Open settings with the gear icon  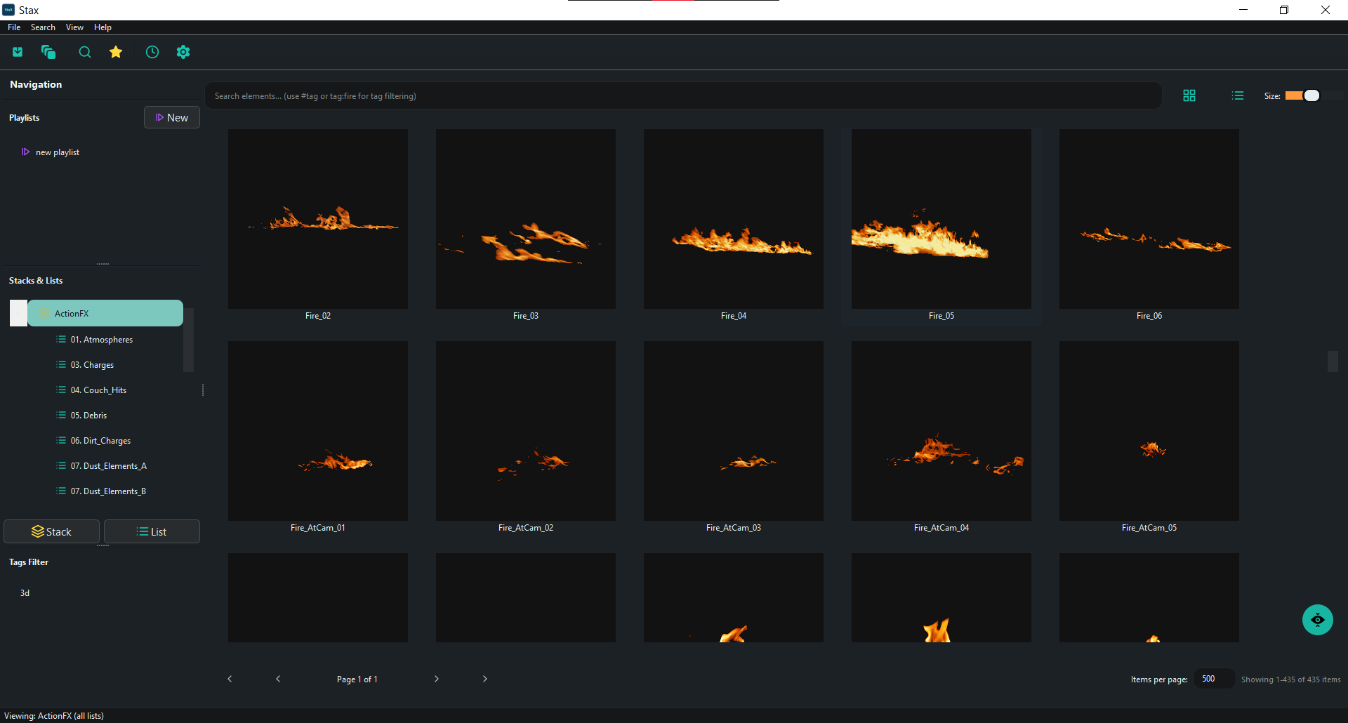click(183, 52)
